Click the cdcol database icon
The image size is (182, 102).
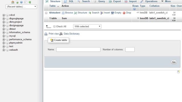[7, 15]
